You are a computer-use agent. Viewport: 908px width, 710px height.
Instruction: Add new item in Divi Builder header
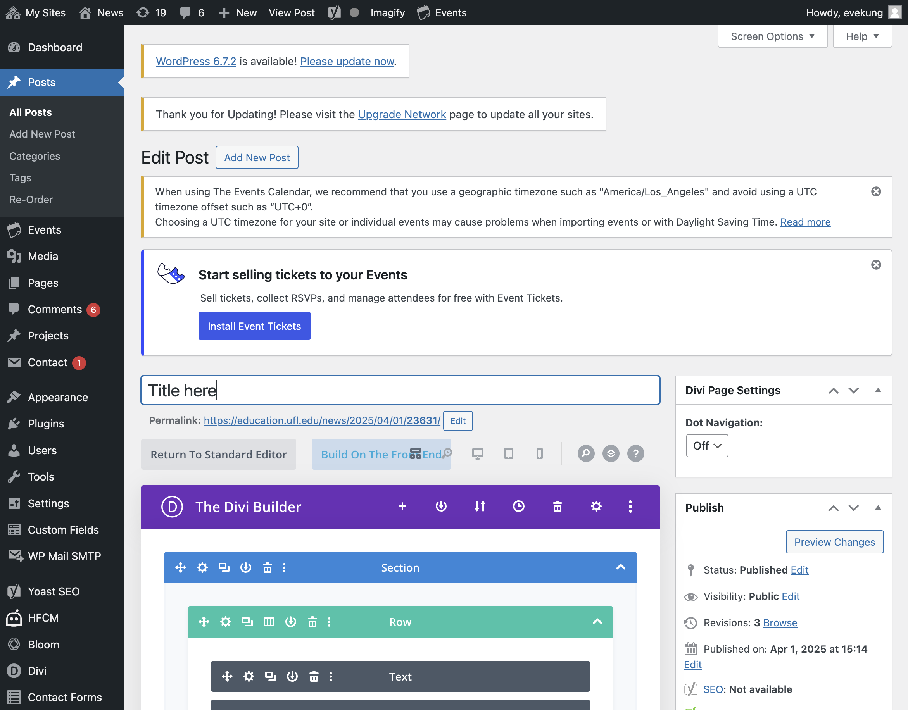(402, 506)
